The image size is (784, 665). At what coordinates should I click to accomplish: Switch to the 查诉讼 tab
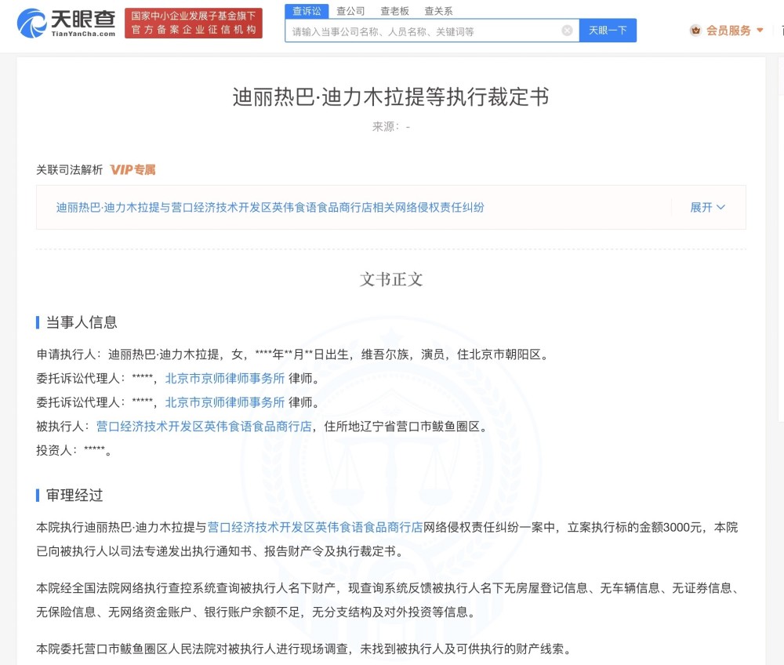(x=307, y=11)
